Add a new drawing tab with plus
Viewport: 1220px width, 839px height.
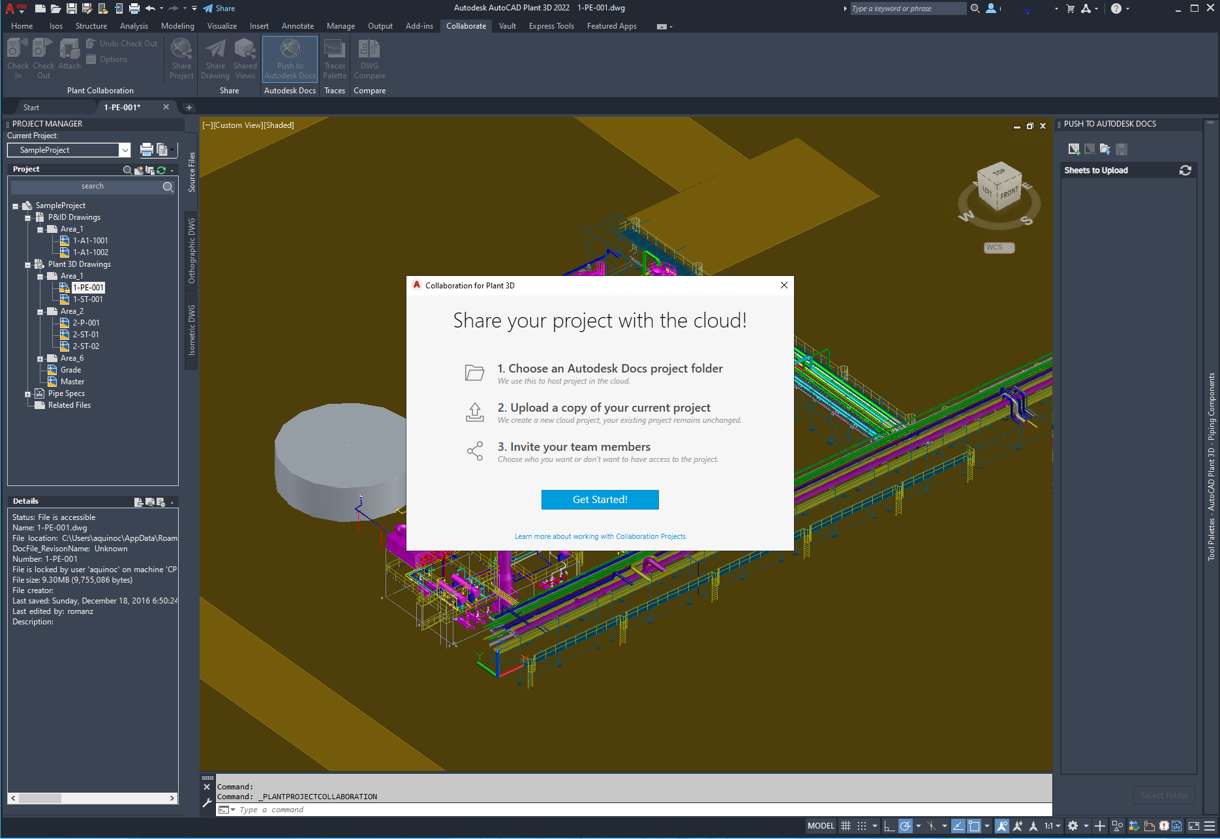pyautogui.click(x=189, y=108)
